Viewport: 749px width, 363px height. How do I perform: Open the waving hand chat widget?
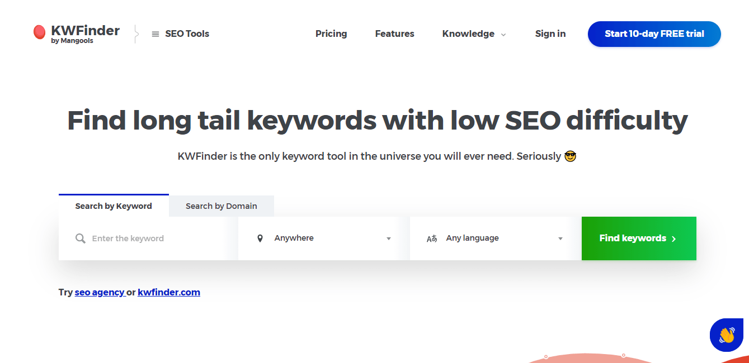click(x=727, y=335)
